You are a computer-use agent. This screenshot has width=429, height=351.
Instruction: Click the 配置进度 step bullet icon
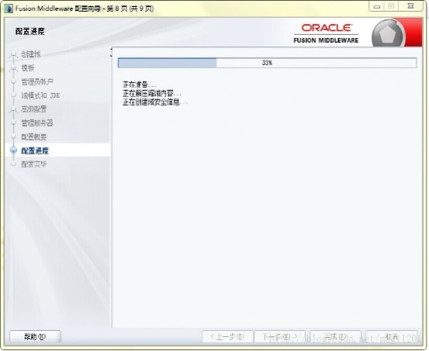point(13,151)
